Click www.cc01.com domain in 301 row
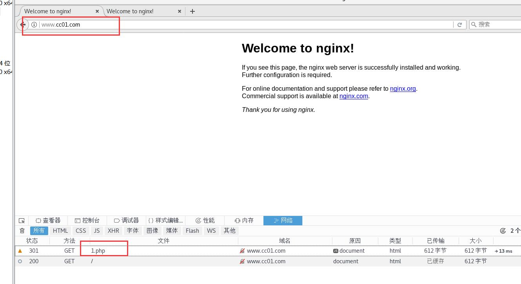 (266, 251)
